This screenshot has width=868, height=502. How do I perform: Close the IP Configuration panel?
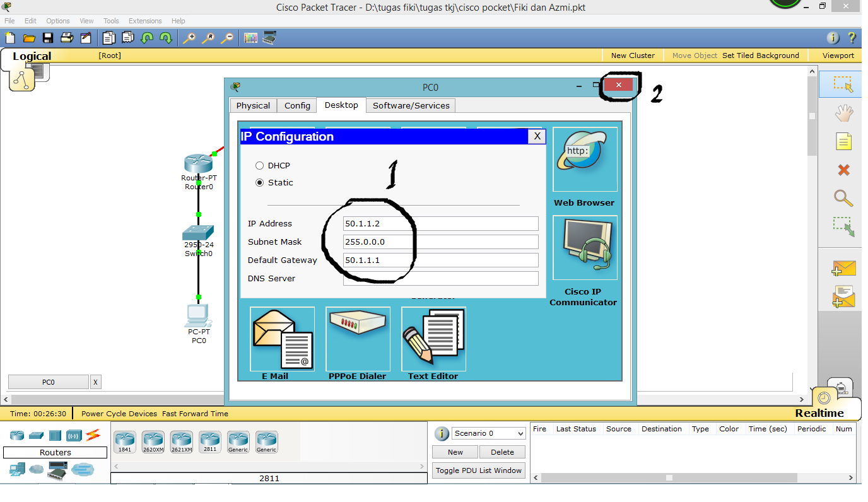click(x=537, y=136)
